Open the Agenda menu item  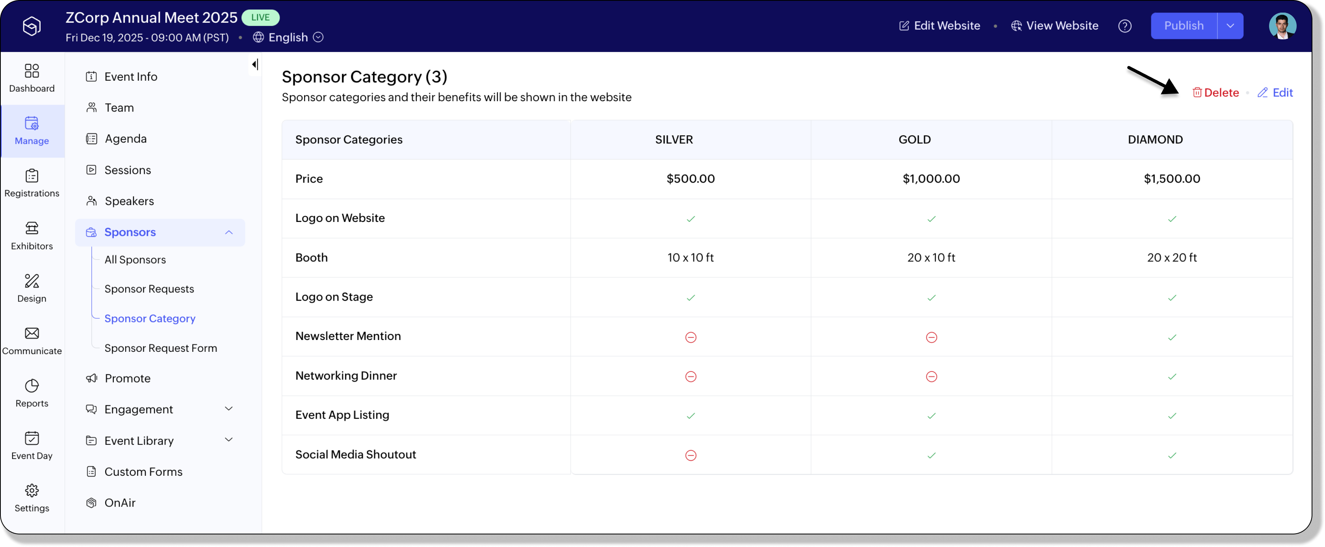click(126, 139)
